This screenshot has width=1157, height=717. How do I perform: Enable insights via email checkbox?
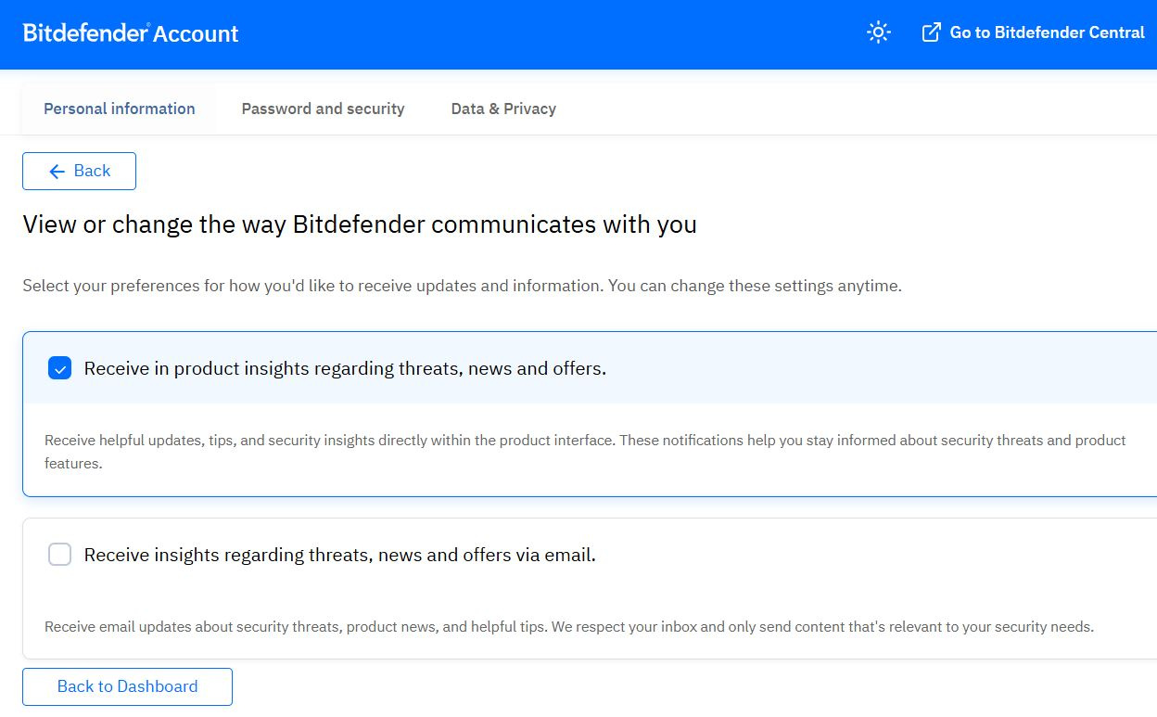pos(59,555)
